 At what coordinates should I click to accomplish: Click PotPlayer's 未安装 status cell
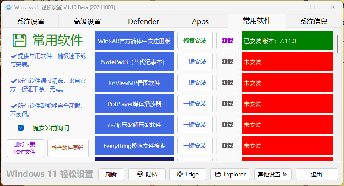287,103
